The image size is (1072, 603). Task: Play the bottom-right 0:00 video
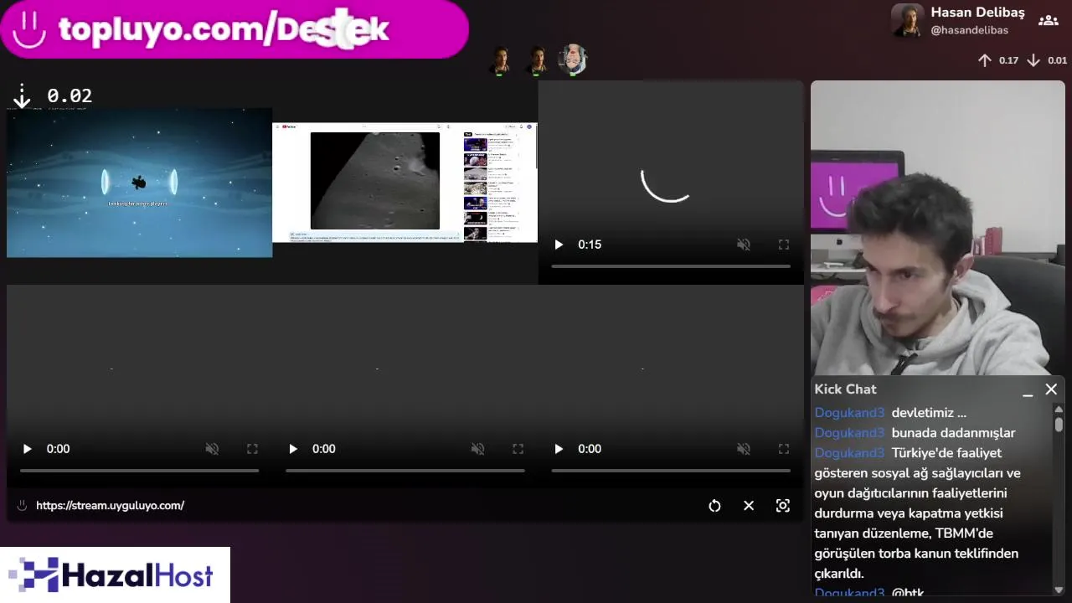tap(559, 449)
